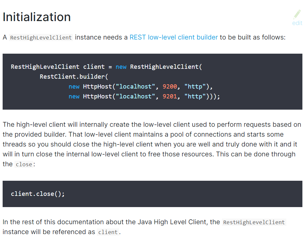Click the 9201 port number in code
The height and width of the screenshot is (240, 307).
(x=170, y=96)
